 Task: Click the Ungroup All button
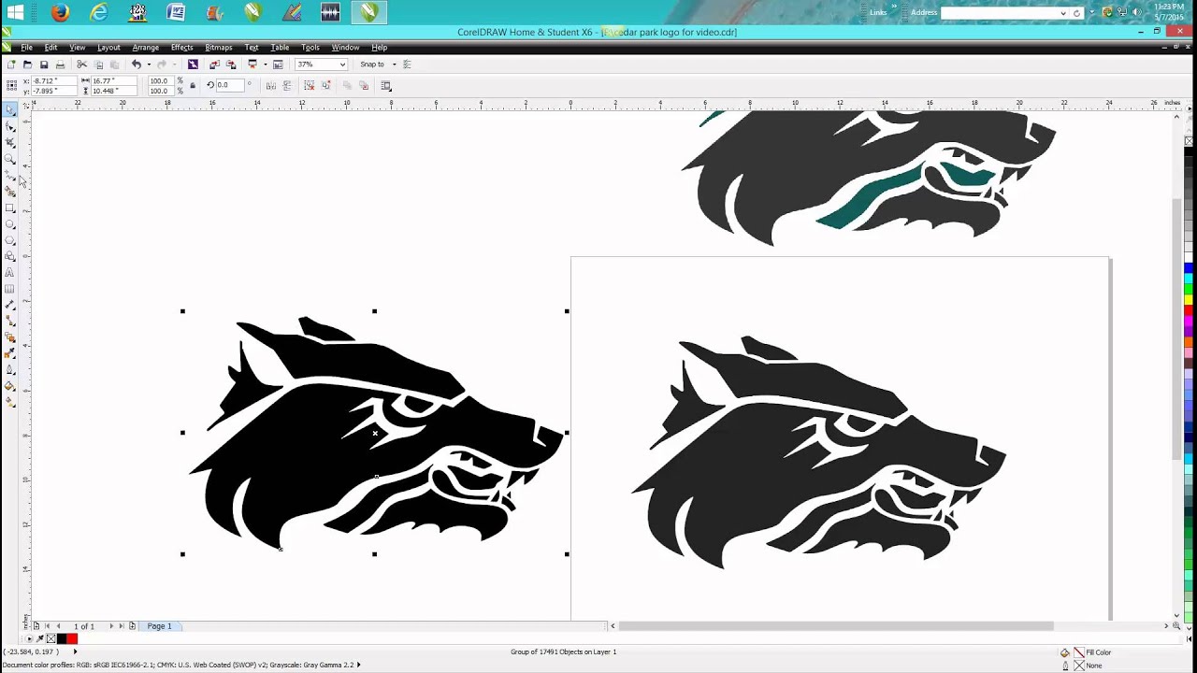click(x=325, y=86)
